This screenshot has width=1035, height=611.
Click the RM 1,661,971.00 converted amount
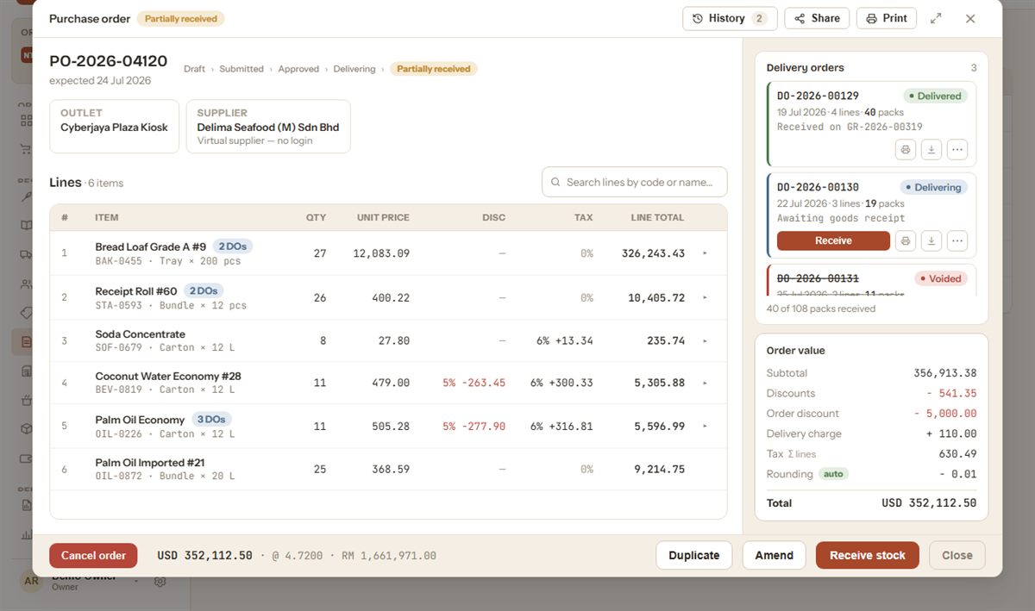click(389, 556)
